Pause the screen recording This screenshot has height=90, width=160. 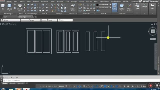[157, 85]
